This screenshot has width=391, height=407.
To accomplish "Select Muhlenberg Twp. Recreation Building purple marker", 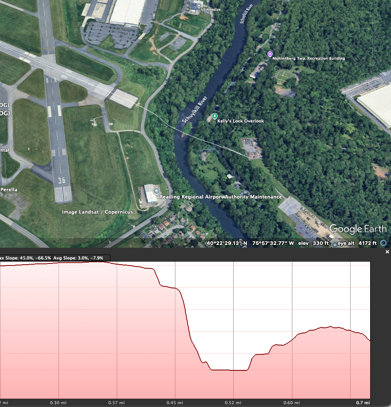I will pyautogui.click(x=270, y=54).
